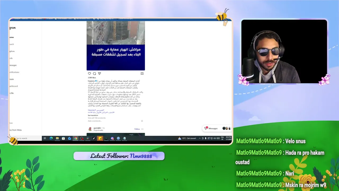The height and width of the screenshot is (191, 339).
Task: Open Dashboard in Instagram sidebar
Action: 14,86
